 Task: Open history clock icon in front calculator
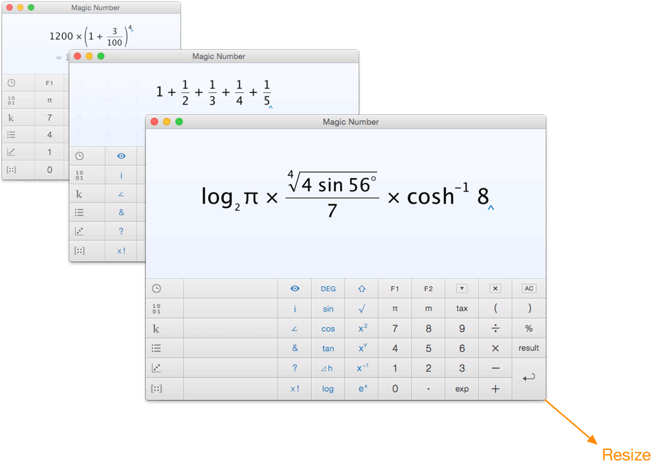point(156,288)
